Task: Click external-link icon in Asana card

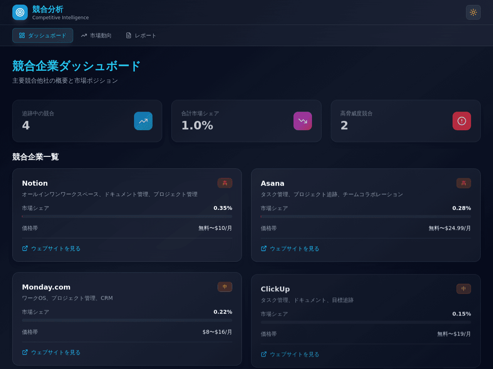Action: coord(264,248)
